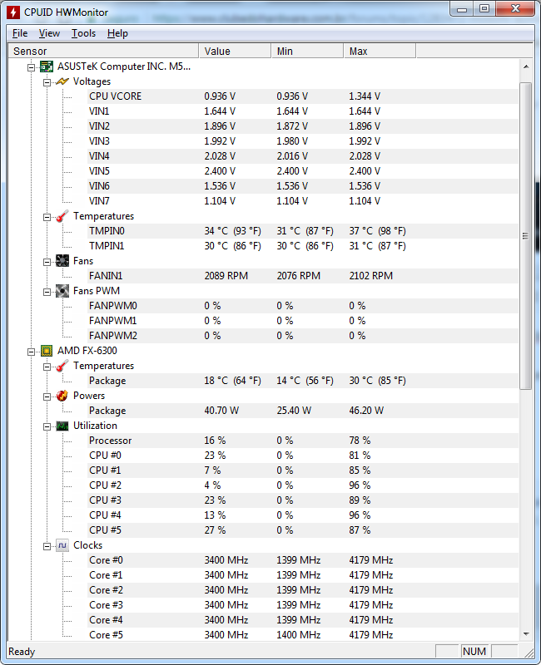Screen dimensions: 541x665
Task: Select the Processor utilization row
Action: [x=302, y=441]
